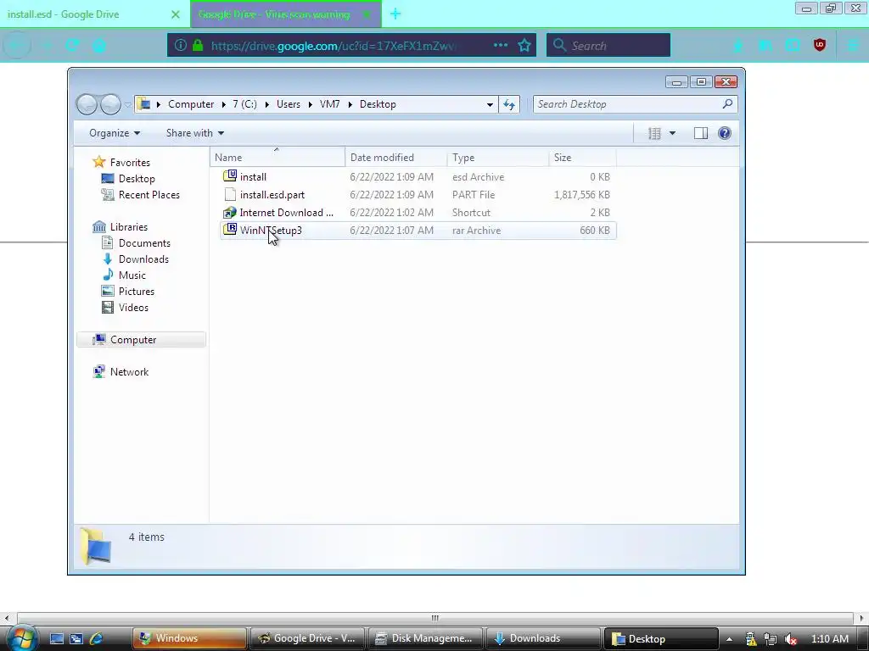Select the Internet Download shortcut icon
869x651 pixels.
tap(230, 213)
